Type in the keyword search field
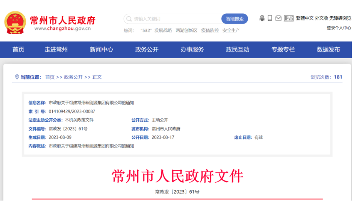 (175, 19)
